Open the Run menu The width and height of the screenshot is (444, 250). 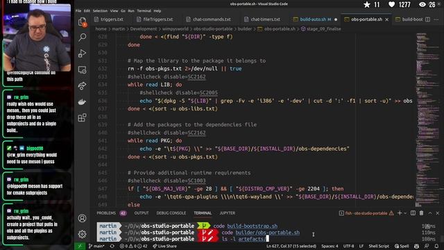coord(131,11)
